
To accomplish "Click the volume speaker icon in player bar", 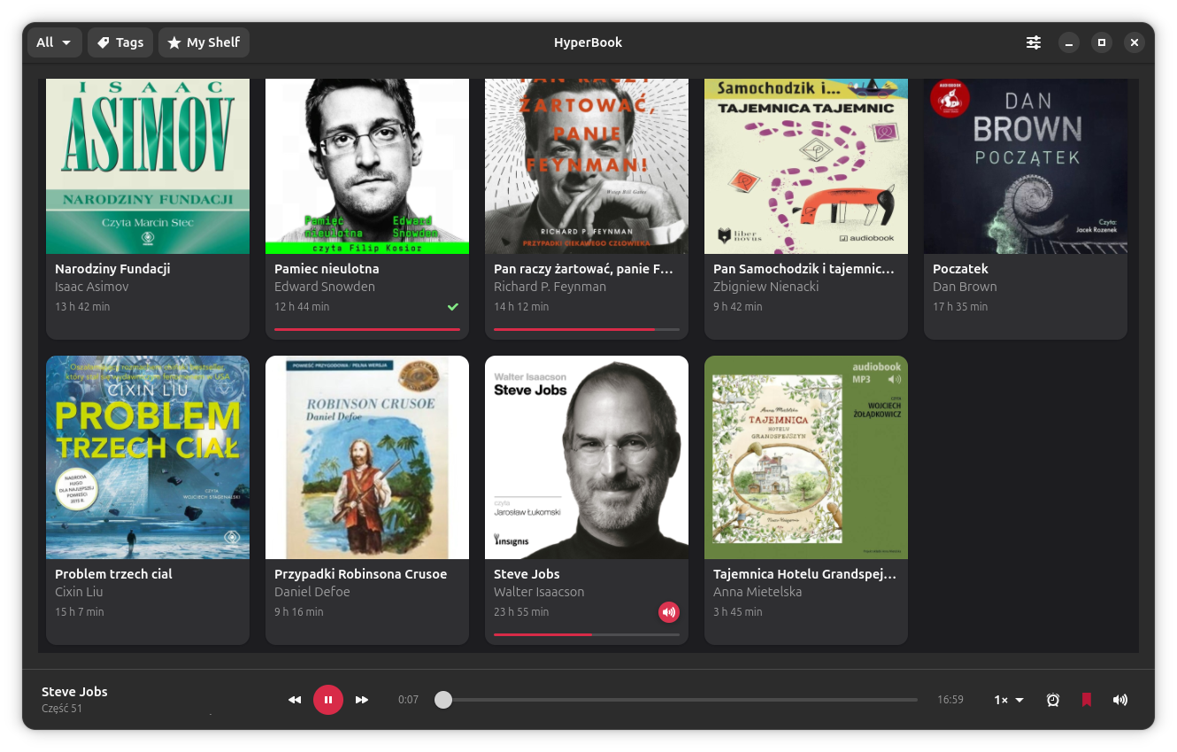I will click(1120, 700).
